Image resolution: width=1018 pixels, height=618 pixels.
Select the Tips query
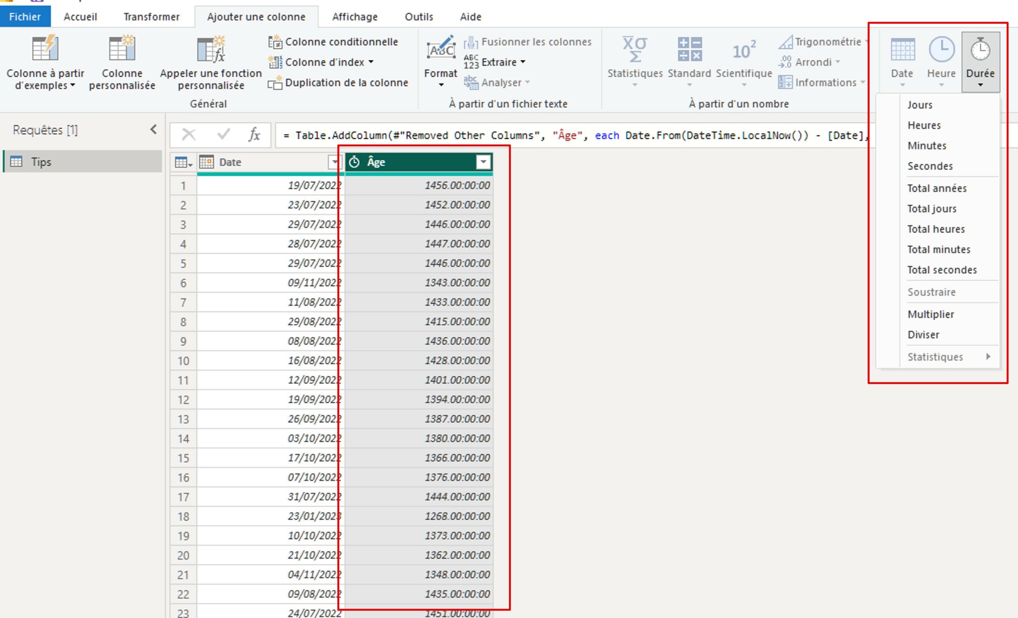pos(83,161)
